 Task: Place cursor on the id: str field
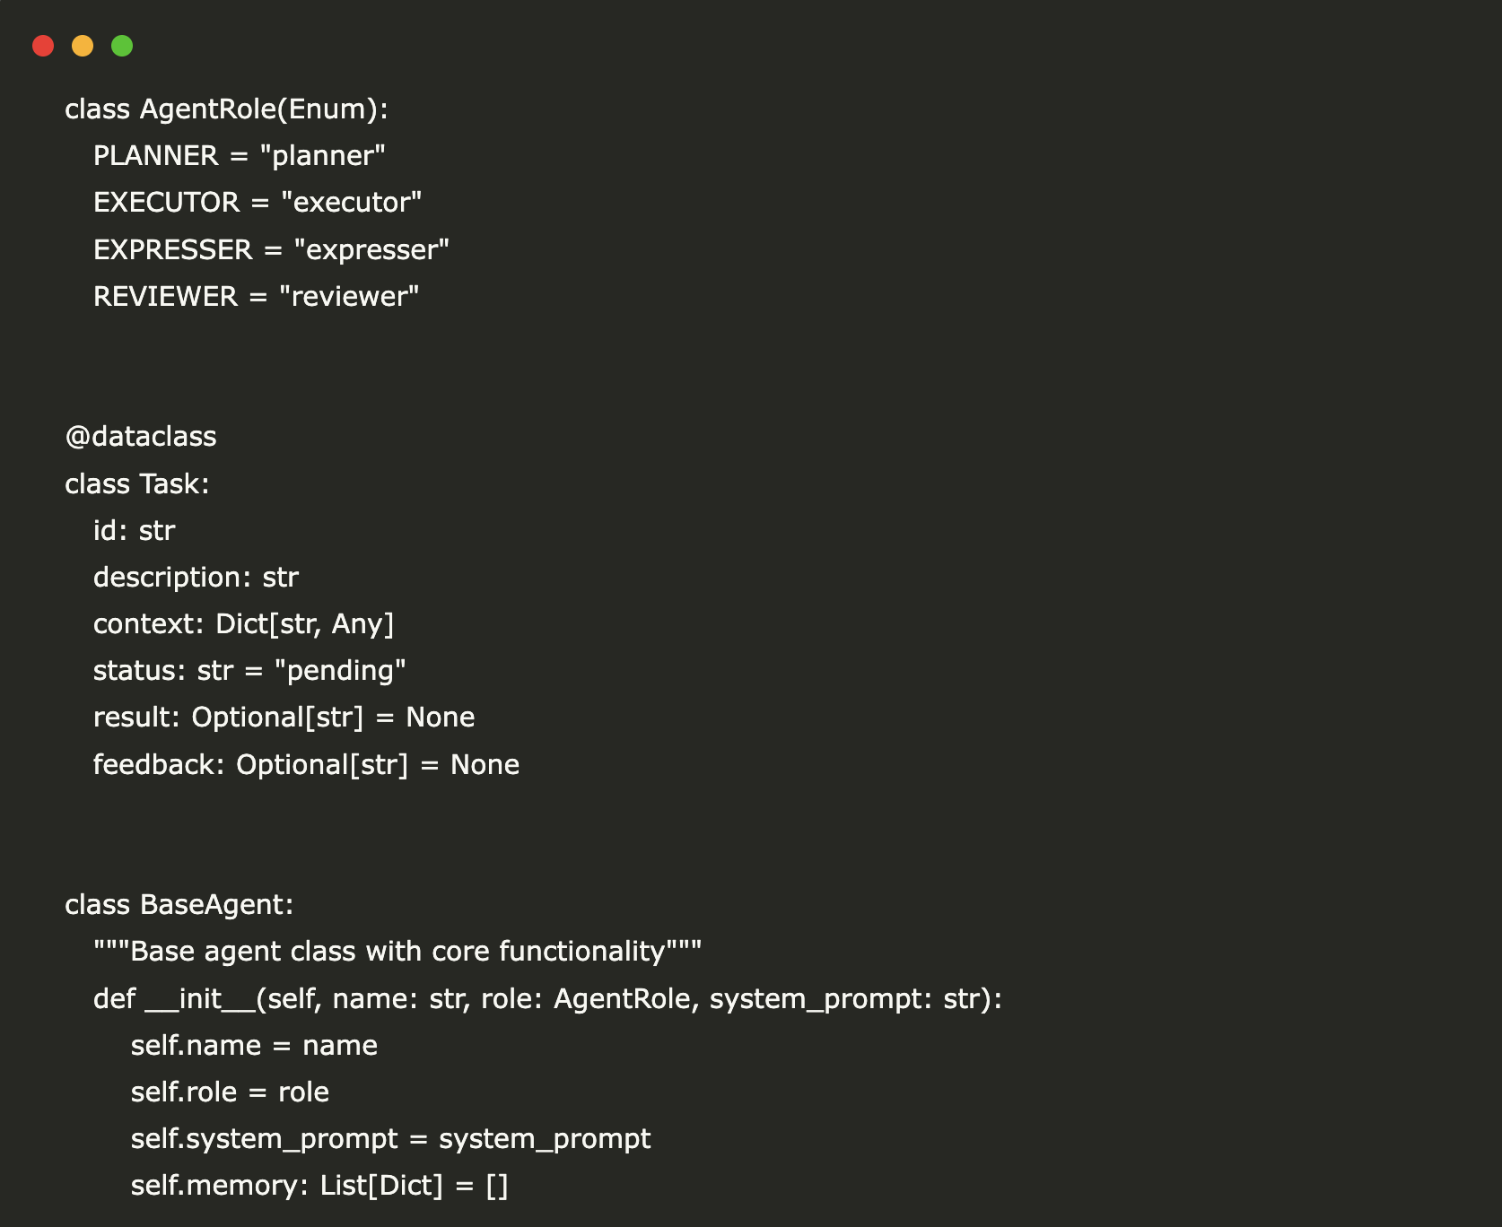134,531
